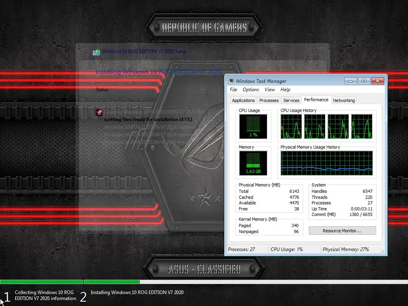Click the Memory 1.63 GB meter

point(253,163)
